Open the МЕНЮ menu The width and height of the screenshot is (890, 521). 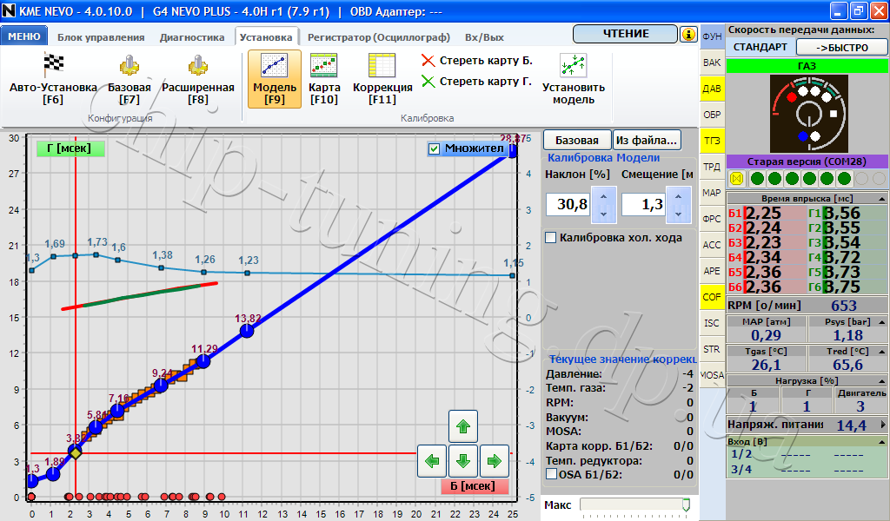click(23, 36)
